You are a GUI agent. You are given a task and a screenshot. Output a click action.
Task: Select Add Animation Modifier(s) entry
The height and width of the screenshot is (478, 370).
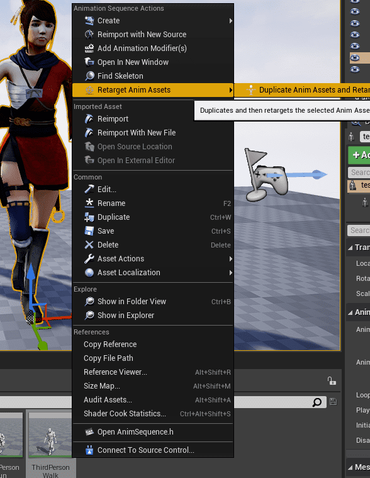tap(153, 48)
